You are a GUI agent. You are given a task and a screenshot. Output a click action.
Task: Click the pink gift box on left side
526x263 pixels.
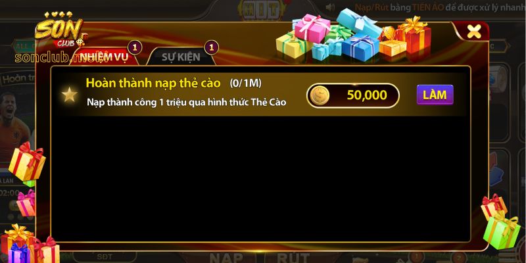click(26, 203)
